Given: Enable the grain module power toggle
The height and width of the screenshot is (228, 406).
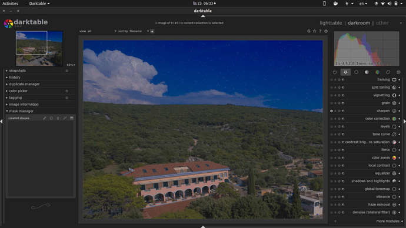Looking at the screenshot, I should pyautogui.click(x=331, y=103).
